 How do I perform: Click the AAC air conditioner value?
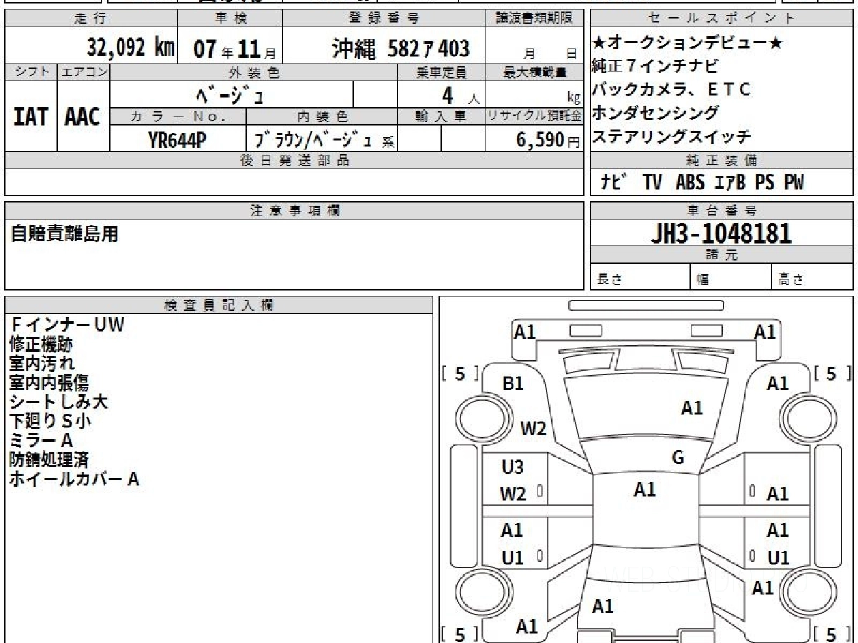[83, 117]
